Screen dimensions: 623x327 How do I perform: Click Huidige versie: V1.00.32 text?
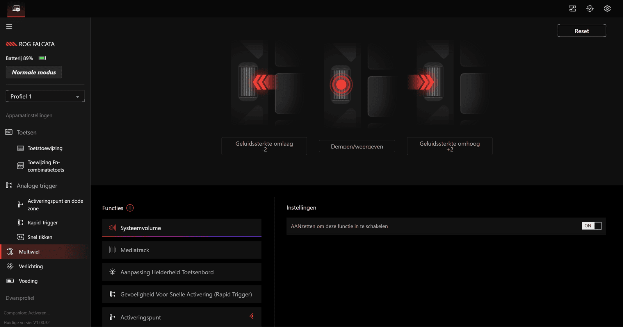tap(27, 322)
